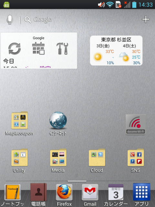
Task: Open the アプリ app drawer
Action: click(x=142, y=195)
